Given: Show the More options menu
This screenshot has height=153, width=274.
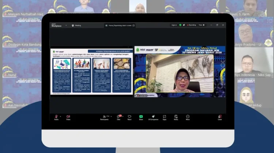Looking at the screenshot, I should [187, 117].
